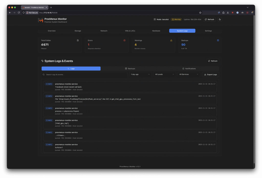Switch to the VMs & LXCs tab
Screen dimensions: 262x178
[x=130, y=31]
